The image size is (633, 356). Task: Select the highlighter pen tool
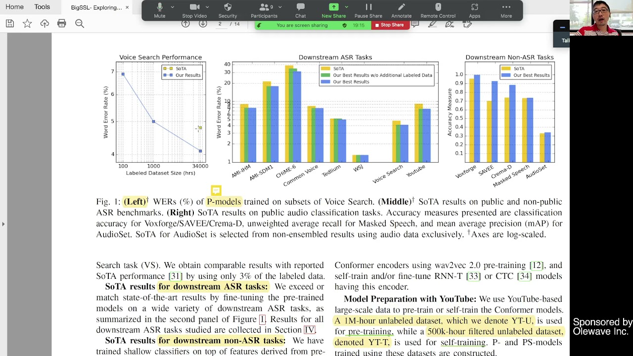[432, 24]
